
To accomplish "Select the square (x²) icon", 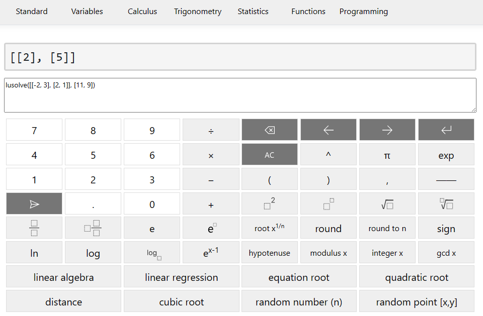I will pyautogui.click(x=269, y=203).
